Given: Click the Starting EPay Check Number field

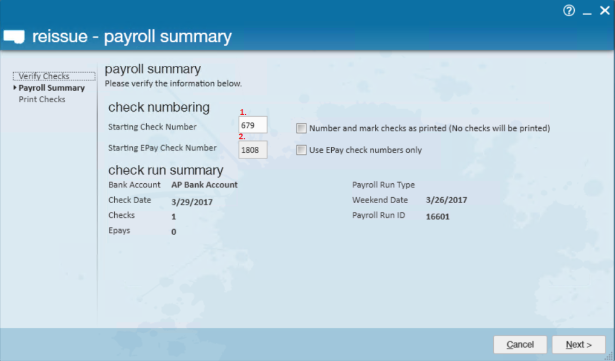Looking at the screenshot, I should click(253, 150).
